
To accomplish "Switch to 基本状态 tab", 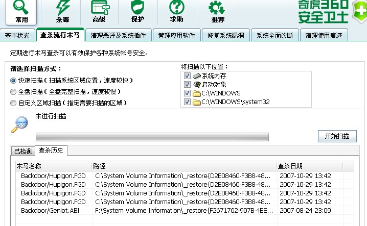I will 17,35.
